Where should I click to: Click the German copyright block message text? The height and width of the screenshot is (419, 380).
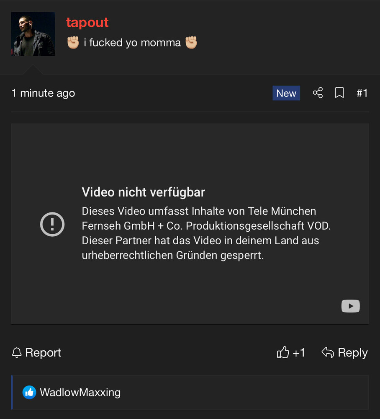206,233
